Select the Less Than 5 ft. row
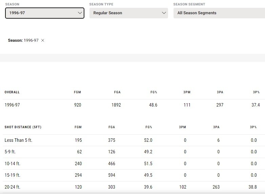This screenshot has height=194, width=265. point(18,140)
